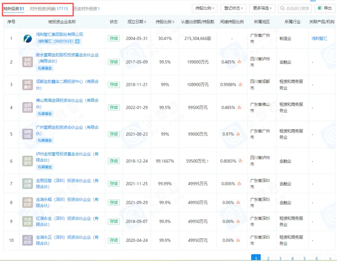This screenshot has height=261, width=337.
Task: Switch to the 历史对外投资 tab
Action: [87, 9]
